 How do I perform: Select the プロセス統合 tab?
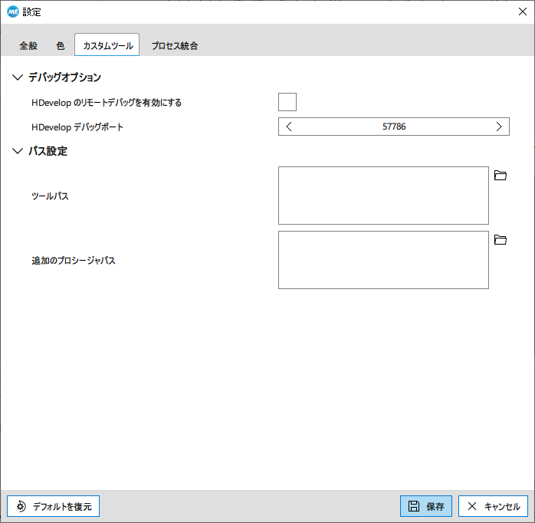[175, 46]
